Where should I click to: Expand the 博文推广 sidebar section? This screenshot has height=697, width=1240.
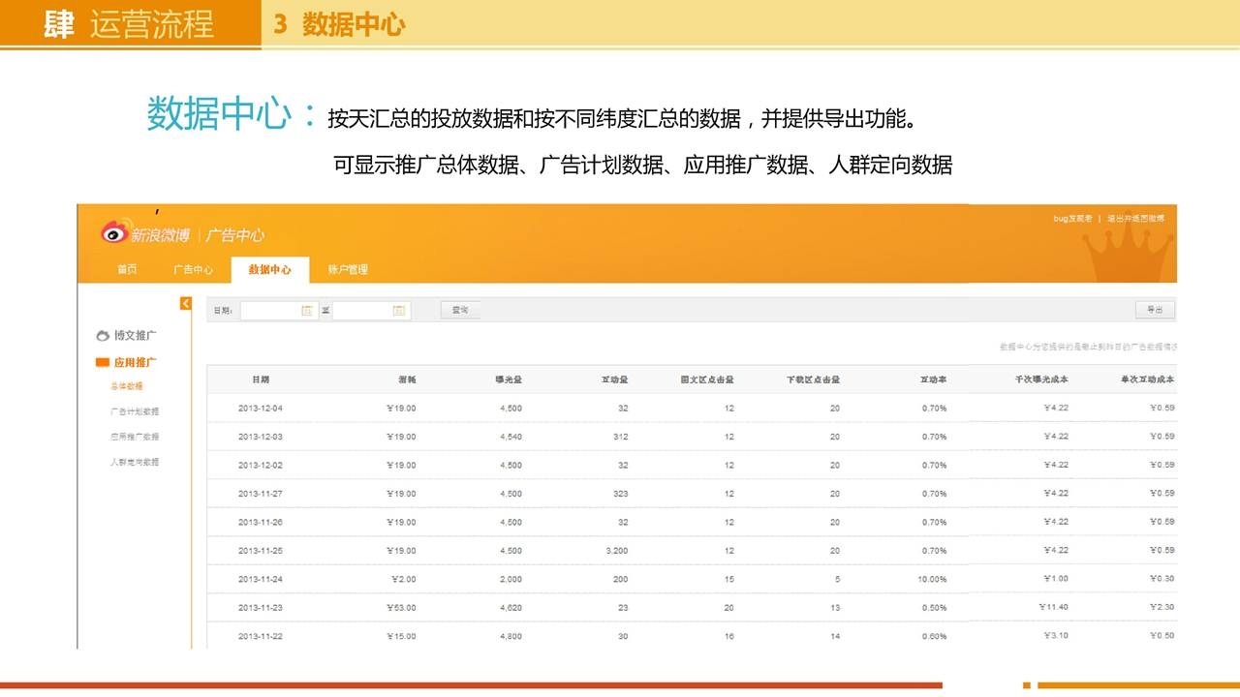pyautogui.click(x=135, y=336)
